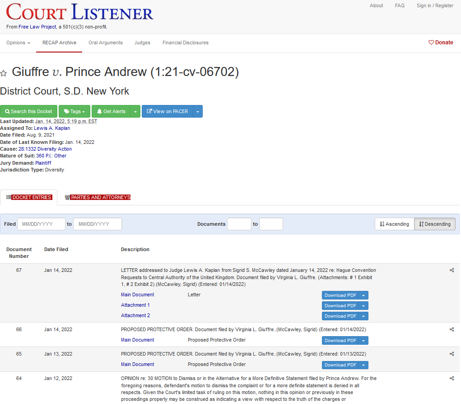
Task: Focus the Filed end date field
Action: [98, 224]
